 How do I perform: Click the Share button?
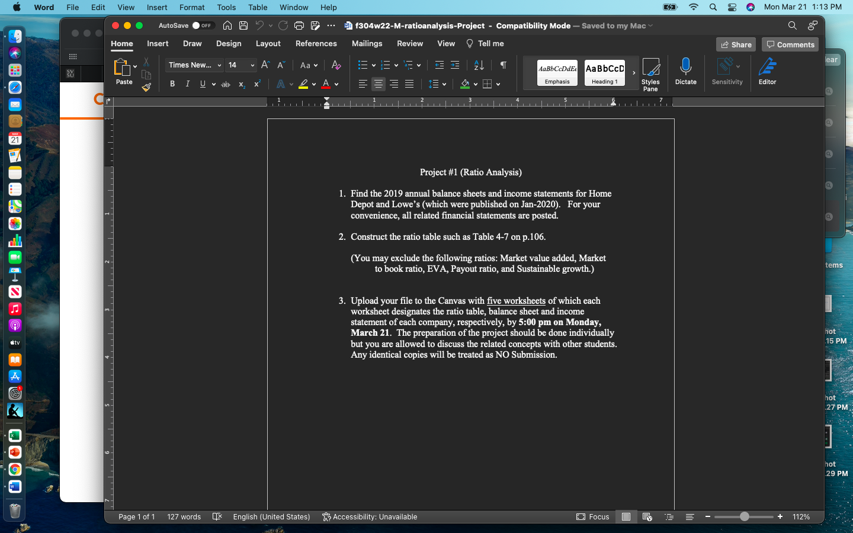tap(736, 44)
